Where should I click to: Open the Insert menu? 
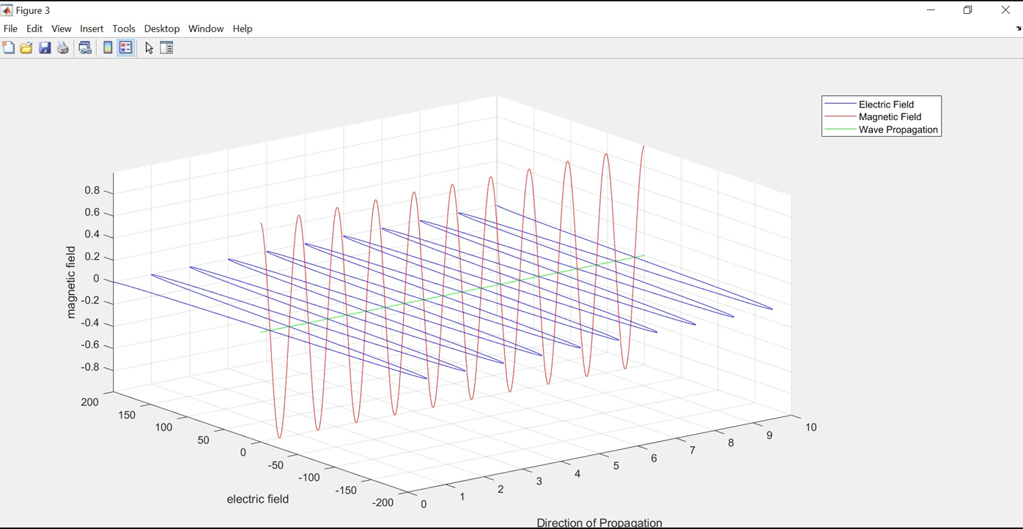coord(91,29)
